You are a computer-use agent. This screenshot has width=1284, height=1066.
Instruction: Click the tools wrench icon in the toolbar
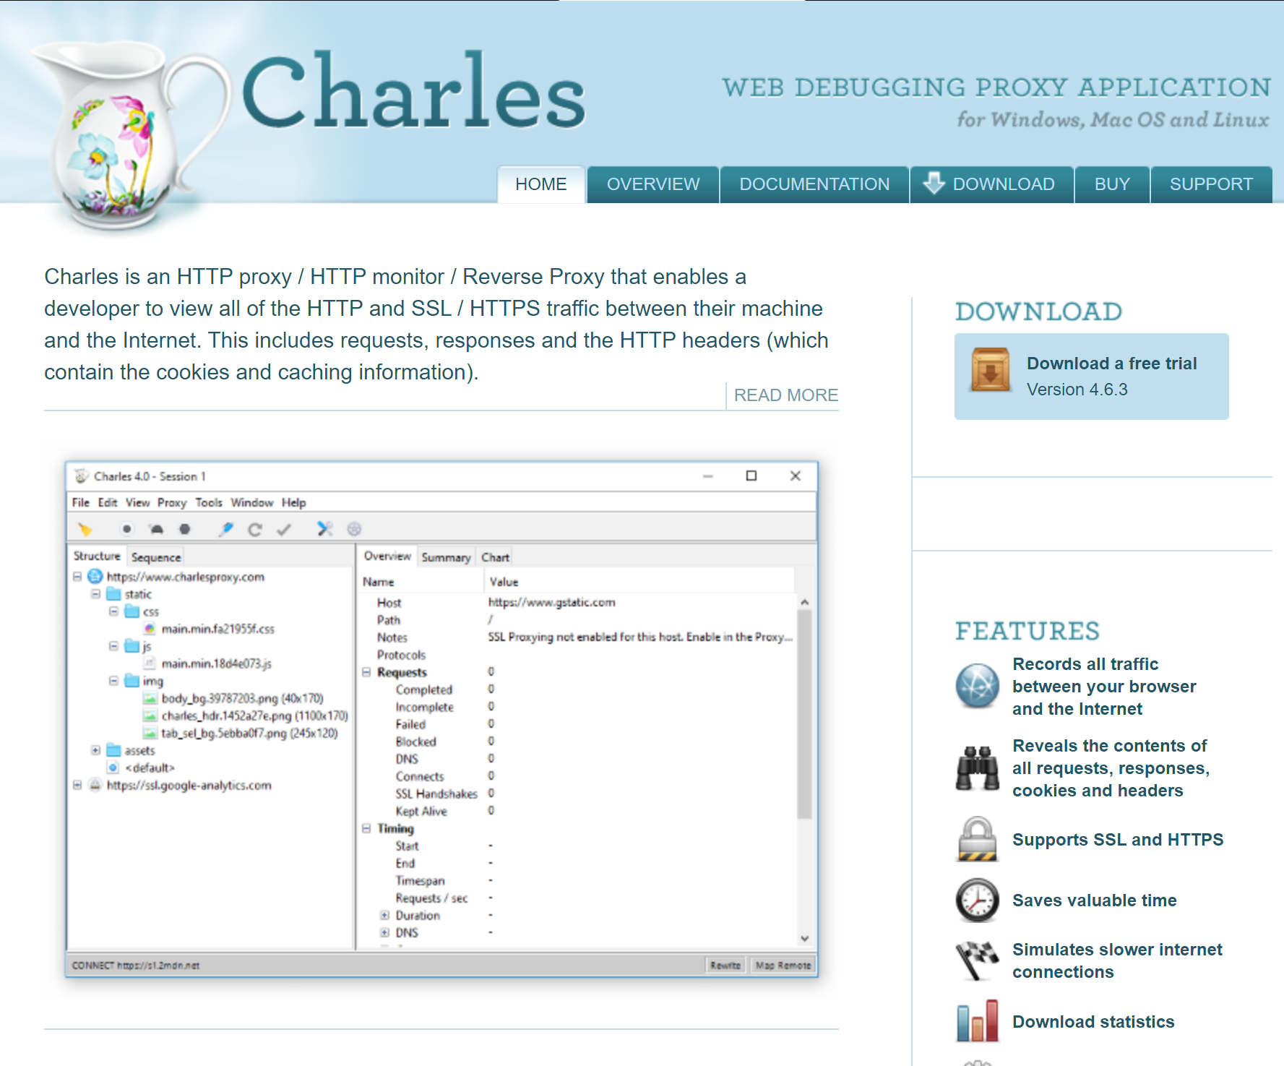[325, 529]
